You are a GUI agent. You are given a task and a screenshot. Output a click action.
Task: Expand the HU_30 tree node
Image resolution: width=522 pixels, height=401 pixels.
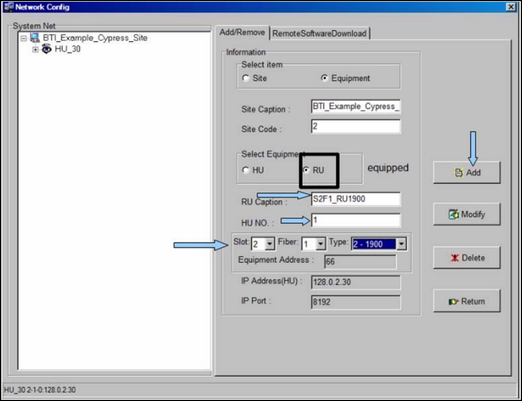click(x=36, y=49)
